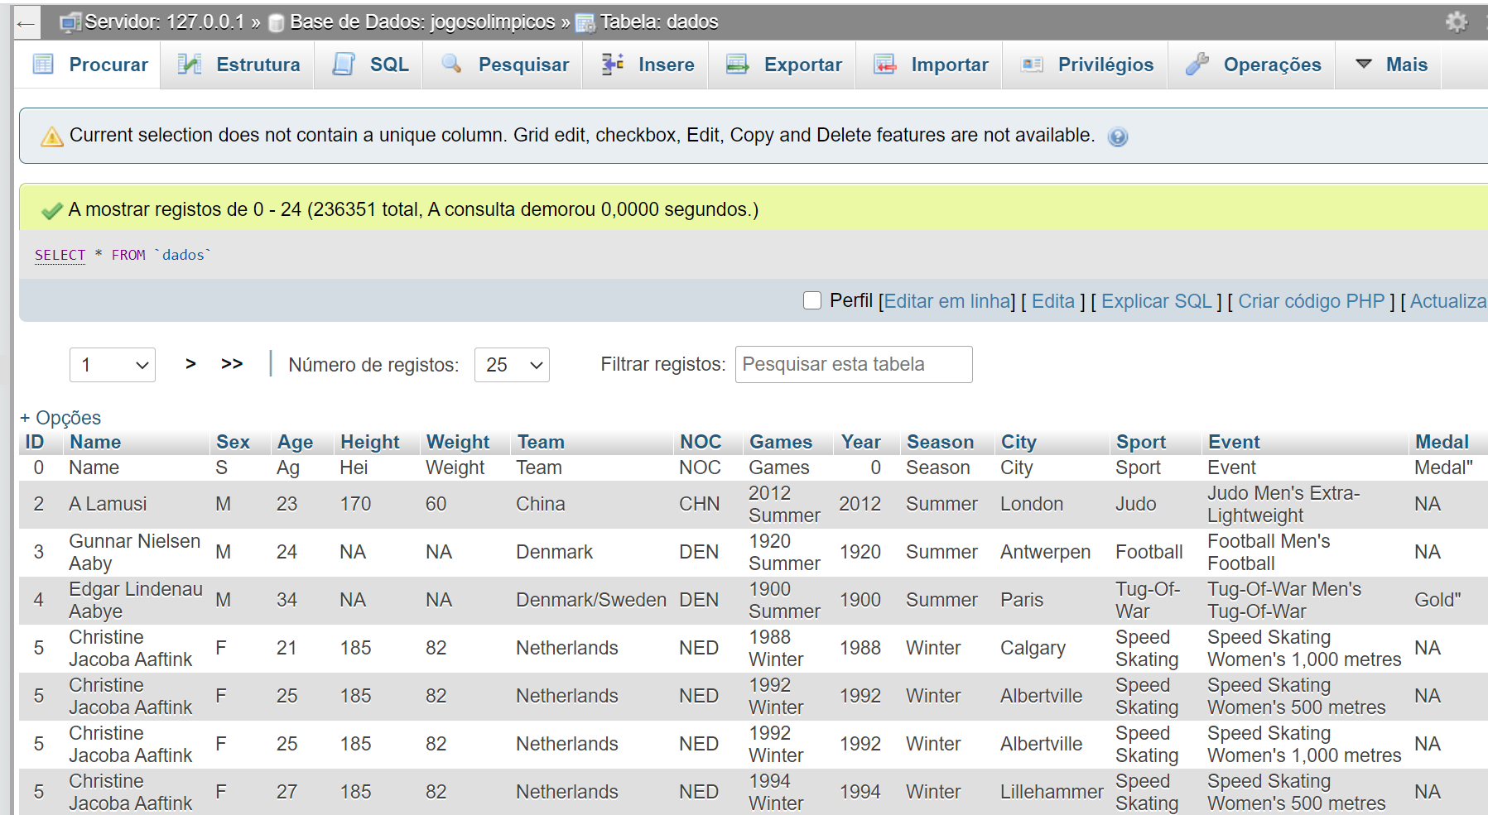The height and width of the screenshot is (815, 1488).
Task: Enable the Perfil checkbox
Action: point(812,300)
